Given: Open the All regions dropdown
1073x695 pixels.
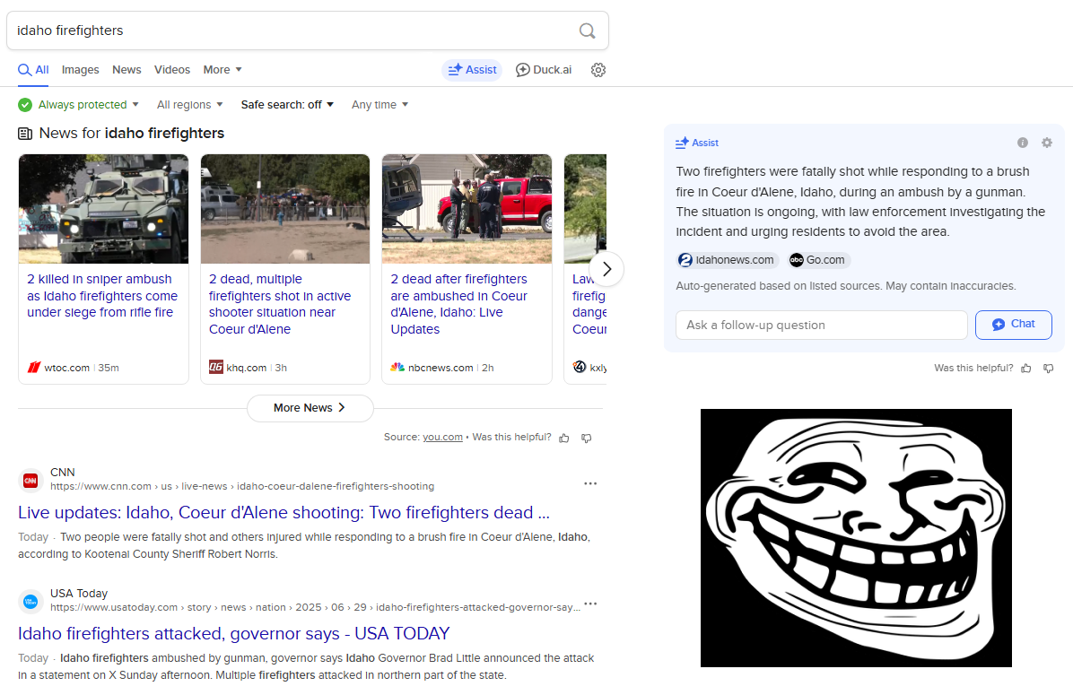Looking at the screenshot, I should point(190,105).
